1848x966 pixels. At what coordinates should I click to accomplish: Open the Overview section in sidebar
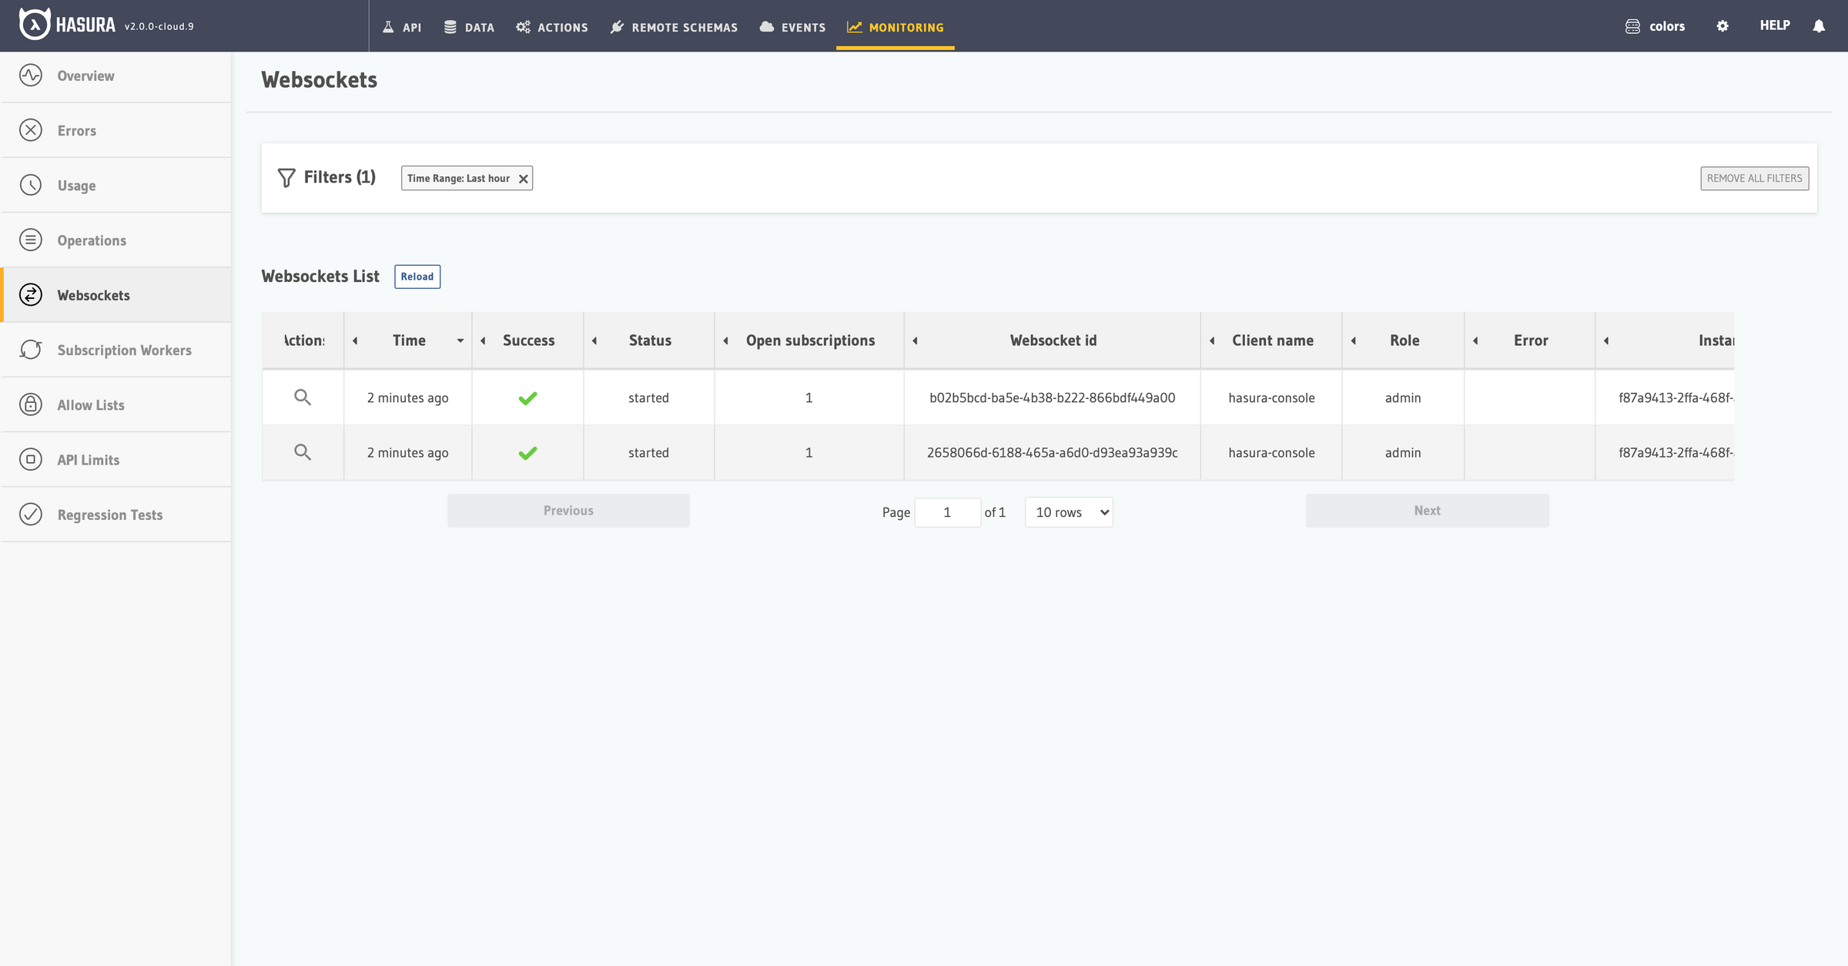coord(85,75)
